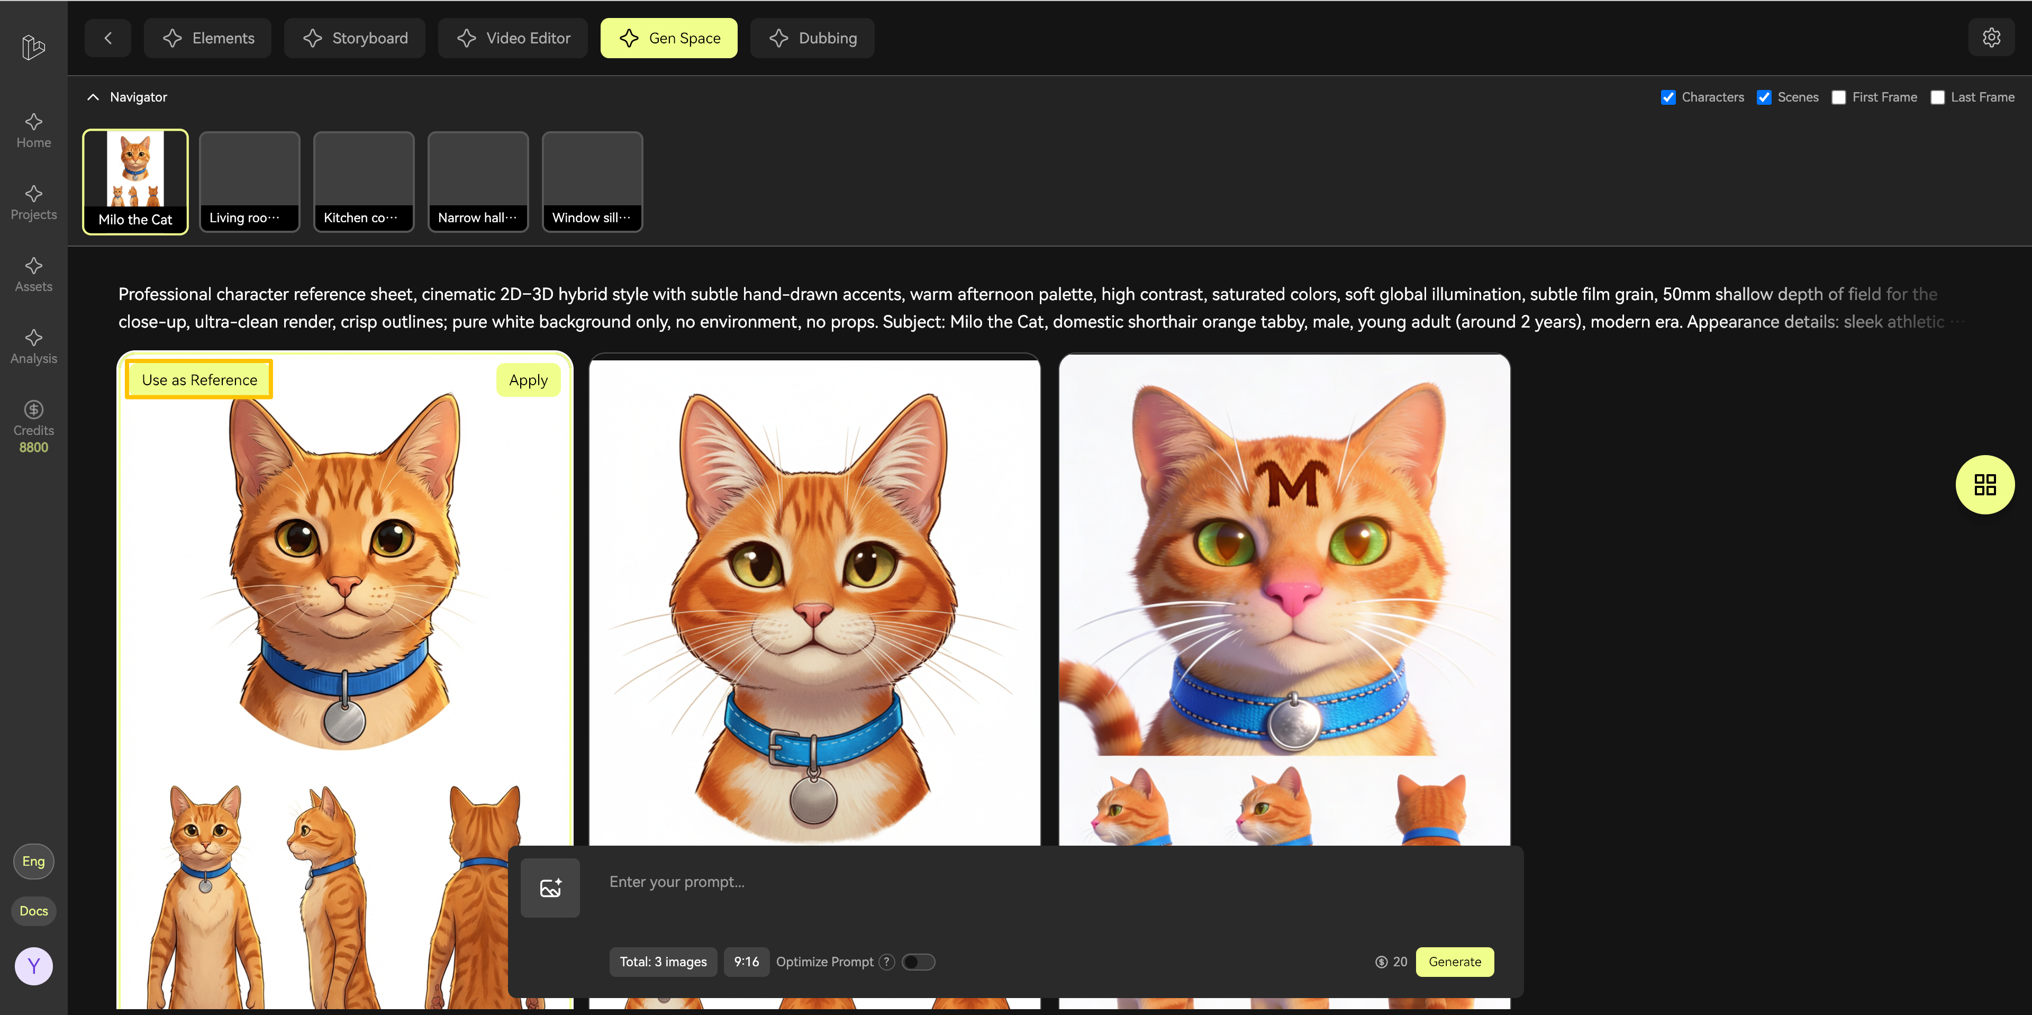The height and width of the screenshot is (1015, 2032).
Task: Collapse the Navigator section
Action: [x=93, y=96]
